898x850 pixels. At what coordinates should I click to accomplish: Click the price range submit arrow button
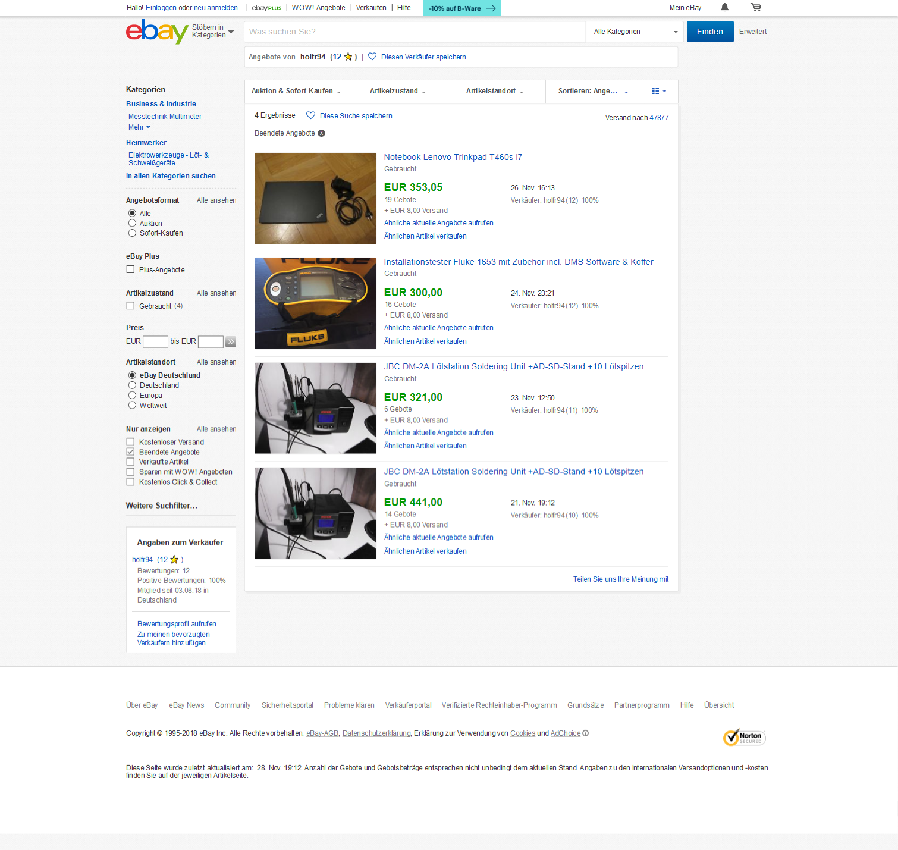pyautogui.click(x=231, y=341)
